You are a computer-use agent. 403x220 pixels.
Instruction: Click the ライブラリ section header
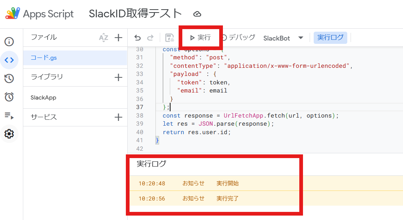(47, 77)
